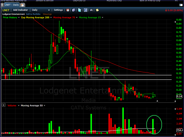
Task: Expand the Moving Average 50 arrow
Action: click(x=45, y=106)
